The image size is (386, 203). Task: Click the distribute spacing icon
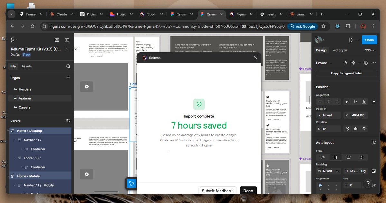click(374, 101)
